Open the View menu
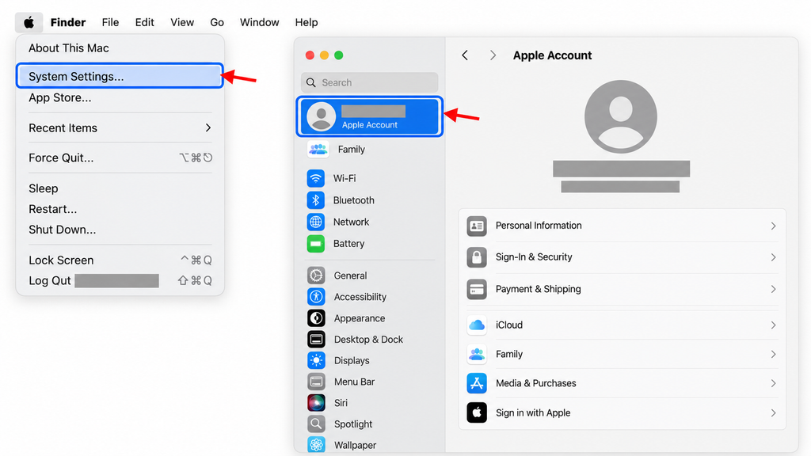811x456 pixels. click(x=182, y=22)
